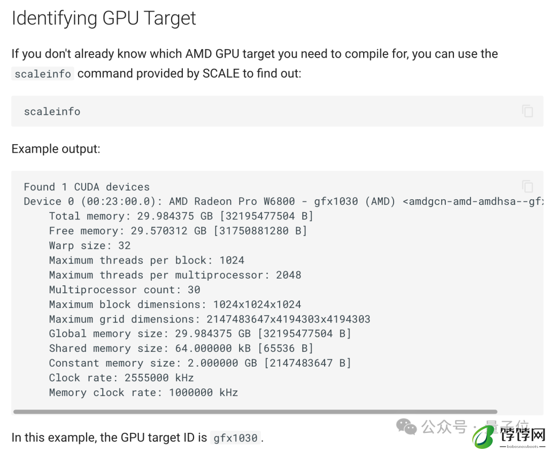
Task: Copy the example output using copy icon
Action: point(527,187)
